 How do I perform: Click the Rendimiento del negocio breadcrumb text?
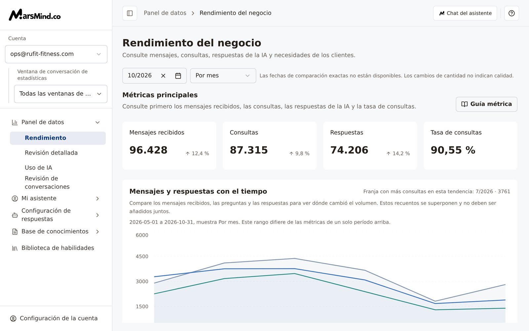[235, 13]
